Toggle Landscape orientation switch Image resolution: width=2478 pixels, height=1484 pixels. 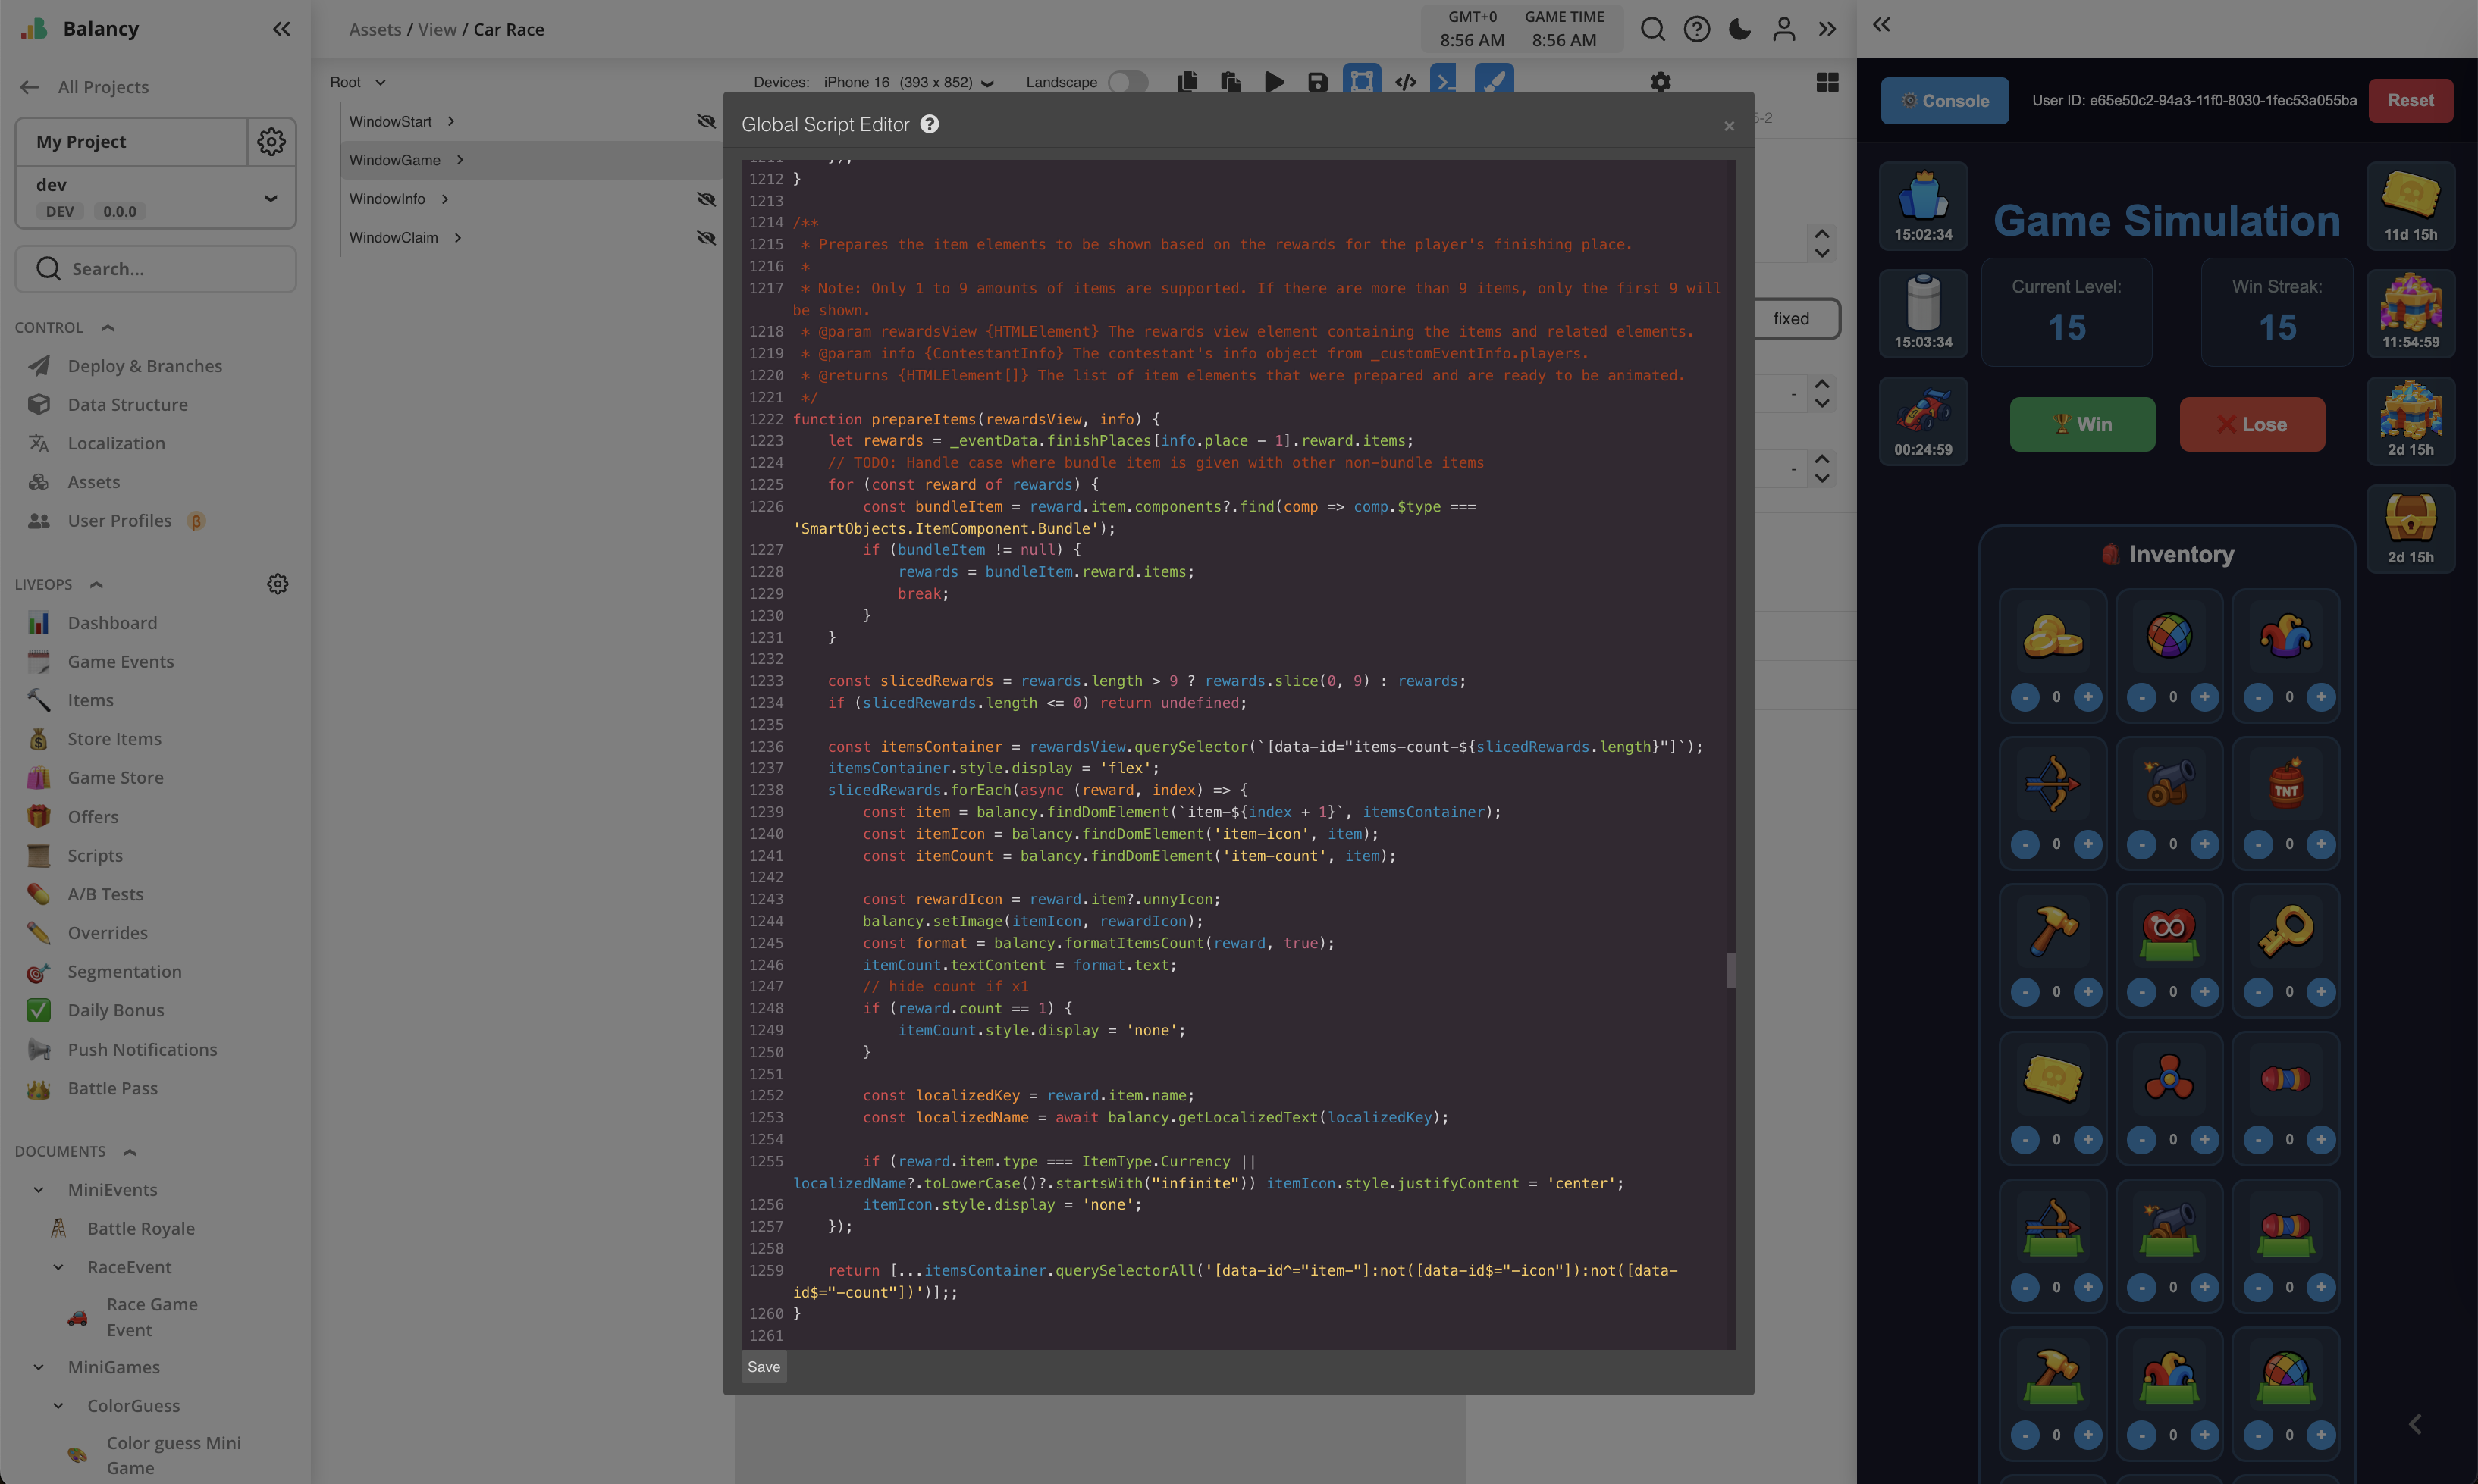tap(1128, 82)
